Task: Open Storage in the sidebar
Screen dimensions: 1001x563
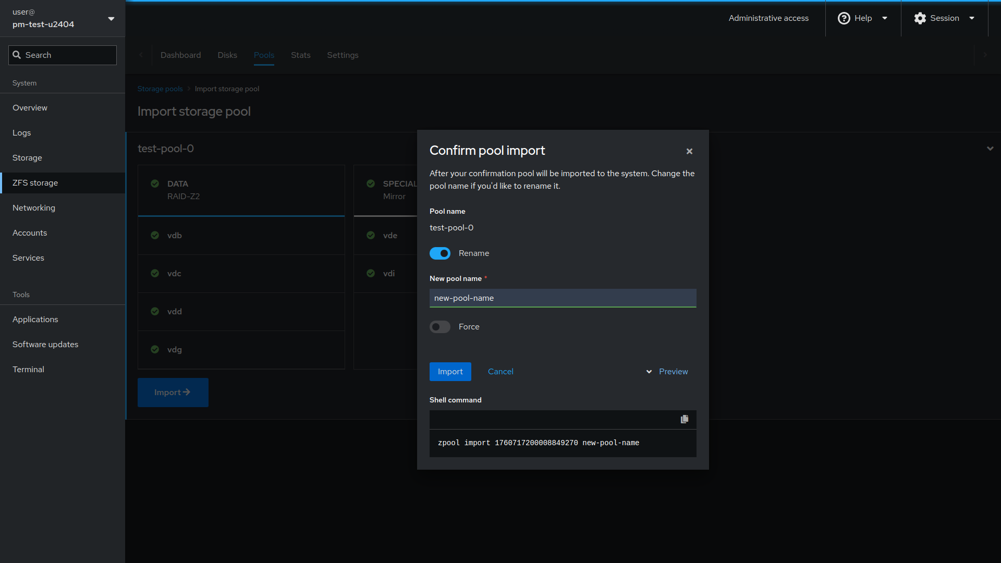Action: (63, 158)
